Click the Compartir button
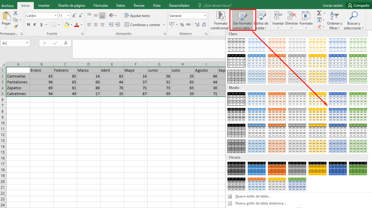 pos(358,5)
